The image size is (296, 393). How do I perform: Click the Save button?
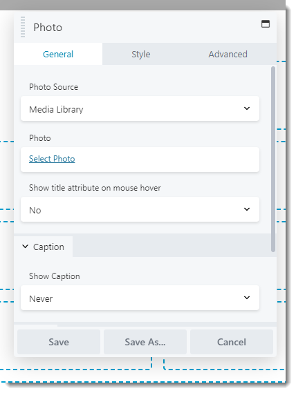[59, 342]
